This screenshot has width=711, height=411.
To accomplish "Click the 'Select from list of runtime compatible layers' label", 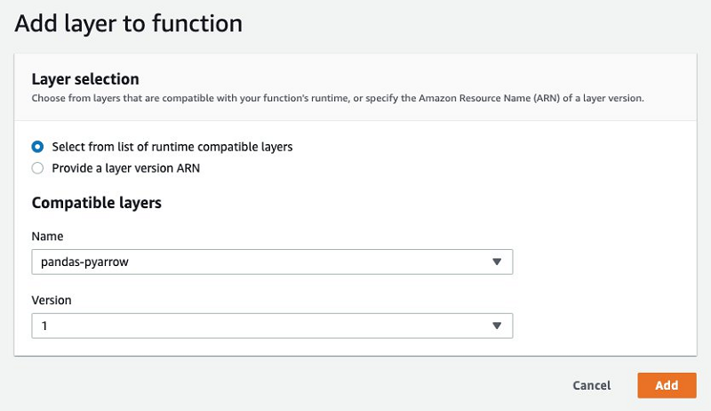I will tap(172, 147).
